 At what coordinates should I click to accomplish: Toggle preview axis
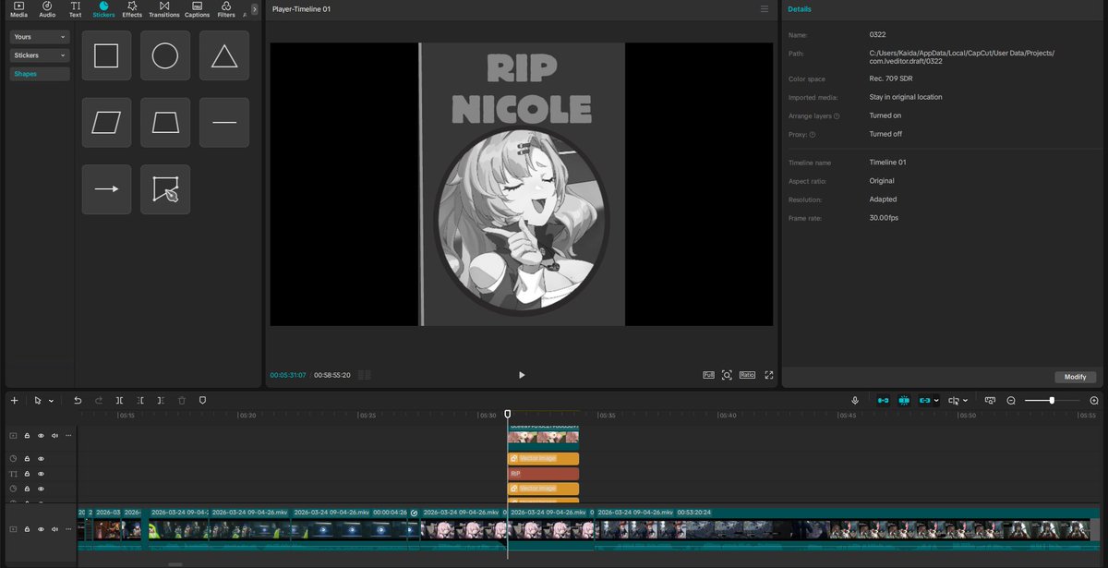click(954, 401)
